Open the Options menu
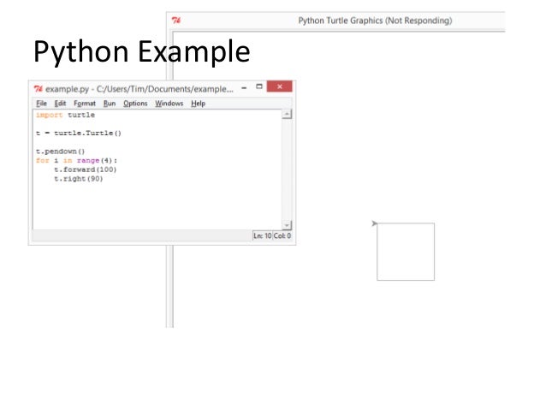Screen dimensions: 546x410 click(x=135, y=104)
